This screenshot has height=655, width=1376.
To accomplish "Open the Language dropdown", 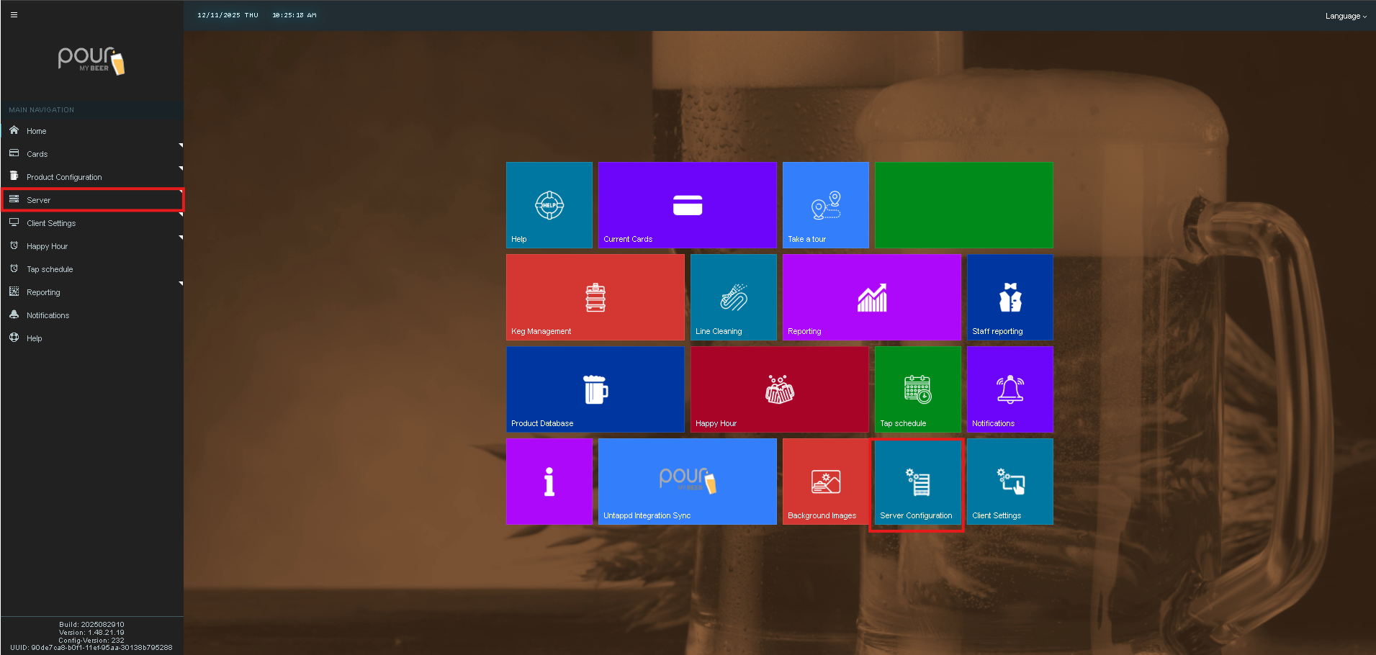I will click(x=1345, y=16).
